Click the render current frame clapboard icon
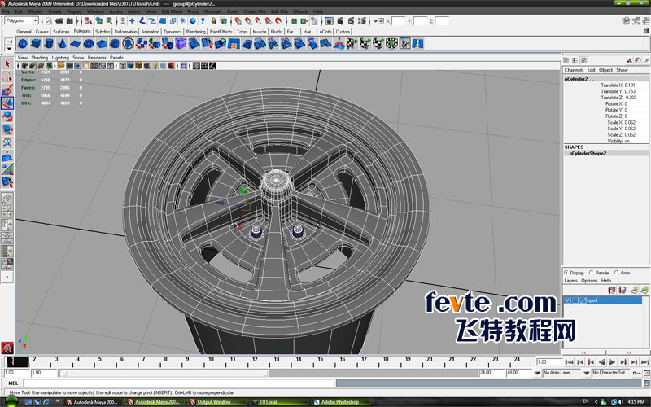 [340, 21]
